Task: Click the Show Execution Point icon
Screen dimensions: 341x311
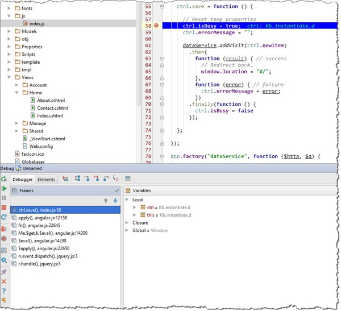Action: 66,179
